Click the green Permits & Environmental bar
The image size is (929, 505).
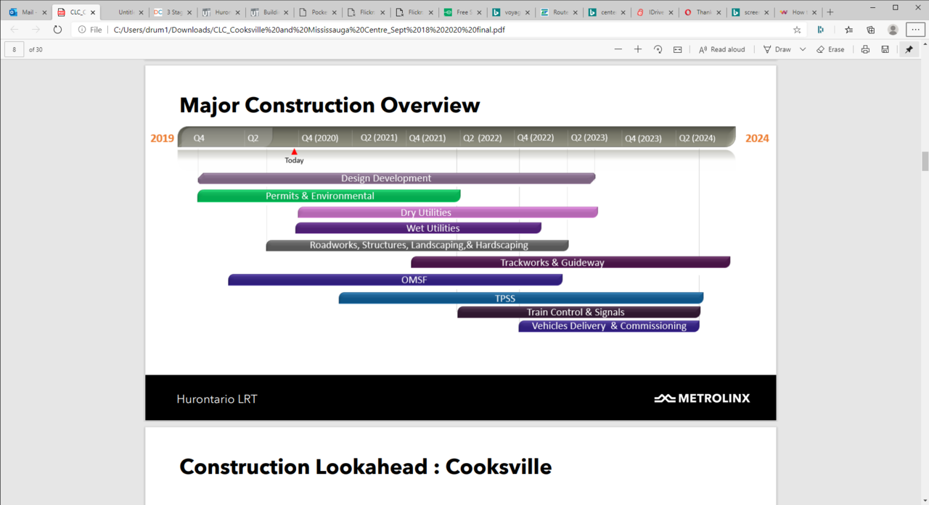coord(329,196)
